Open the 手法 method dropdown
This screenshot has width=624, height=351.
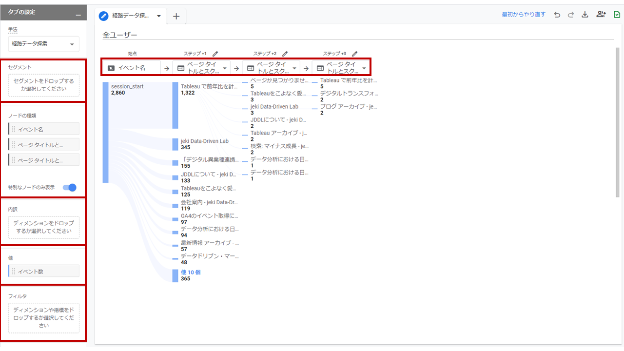point(43,44)
